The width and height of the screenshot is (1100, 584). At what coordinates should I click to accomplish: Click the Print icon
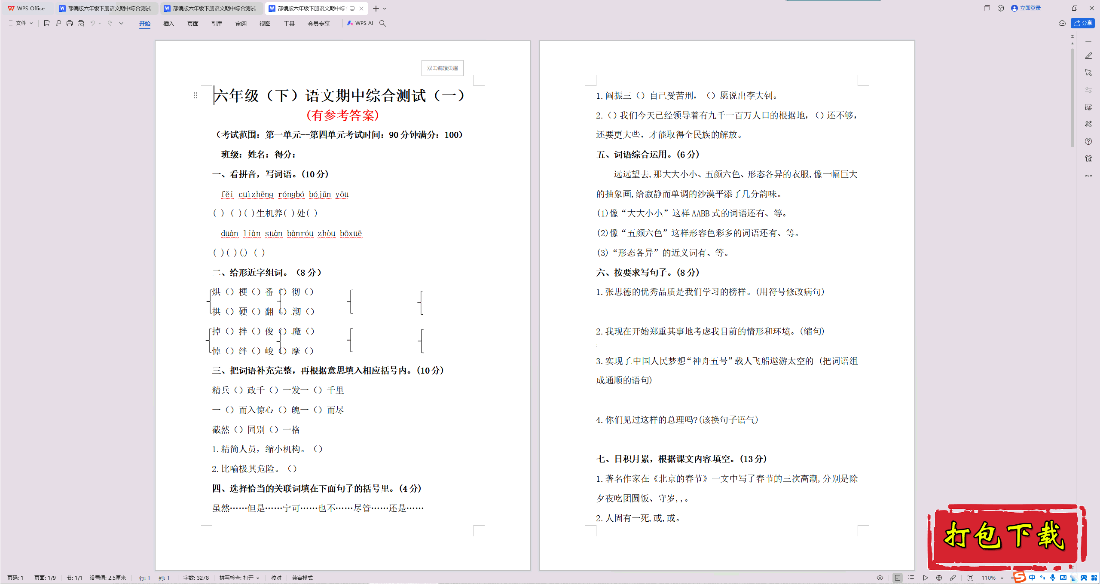coord(70,23)
